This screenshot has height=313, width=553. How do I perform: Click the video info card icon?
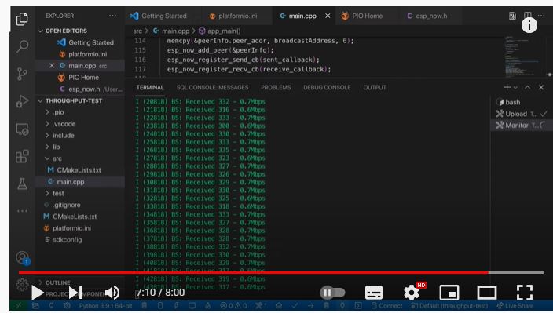coord(529,25)
